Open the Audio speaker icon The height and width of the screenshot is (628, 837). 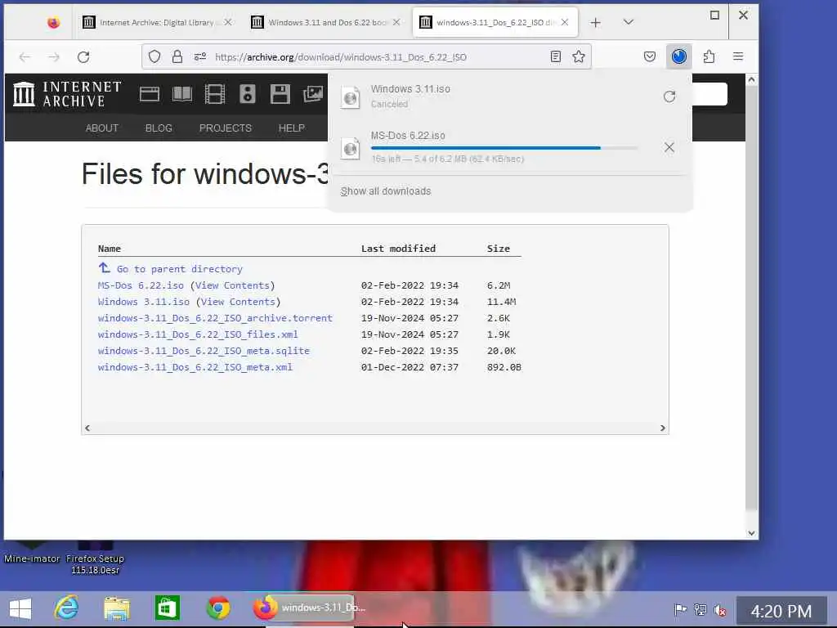247,94
